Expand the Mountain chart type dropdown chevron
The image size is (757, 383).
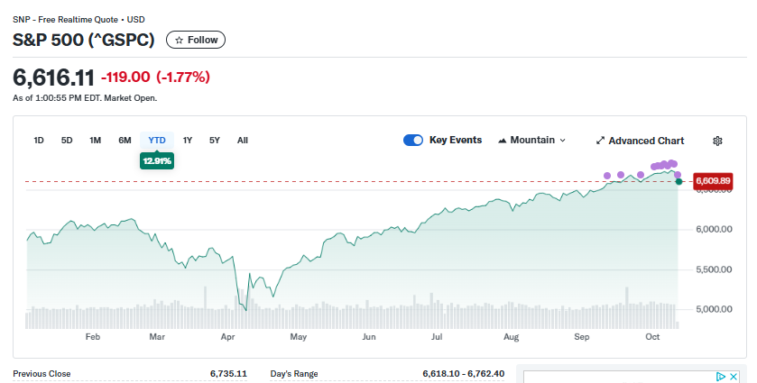[x=563, y=141]
